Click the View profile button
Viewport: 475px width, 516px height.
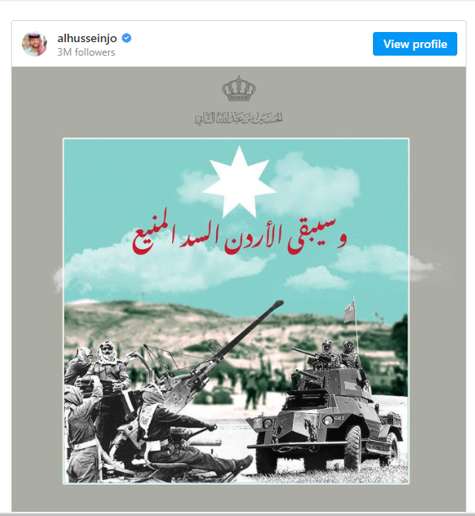click(415, 44)
